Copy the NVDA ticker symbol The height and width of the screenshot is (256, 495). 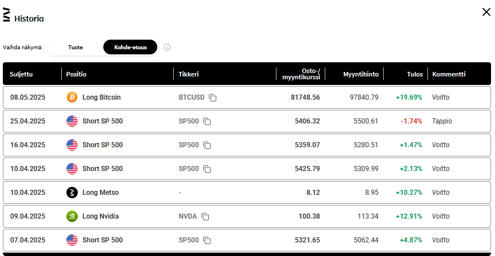(205, 216)
